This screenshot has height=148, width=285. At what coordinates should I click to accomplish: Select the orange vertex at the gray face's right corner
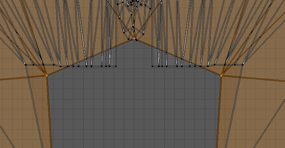(221, 75)
